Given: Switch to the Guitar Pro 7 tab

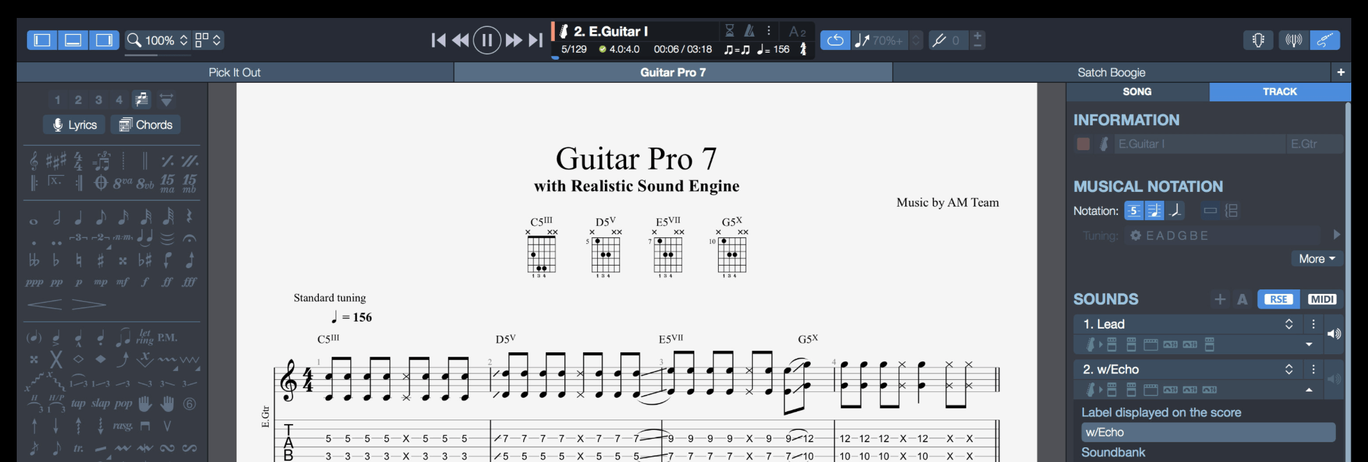Looking at the screenshot, I should click(x=673, y=73).
